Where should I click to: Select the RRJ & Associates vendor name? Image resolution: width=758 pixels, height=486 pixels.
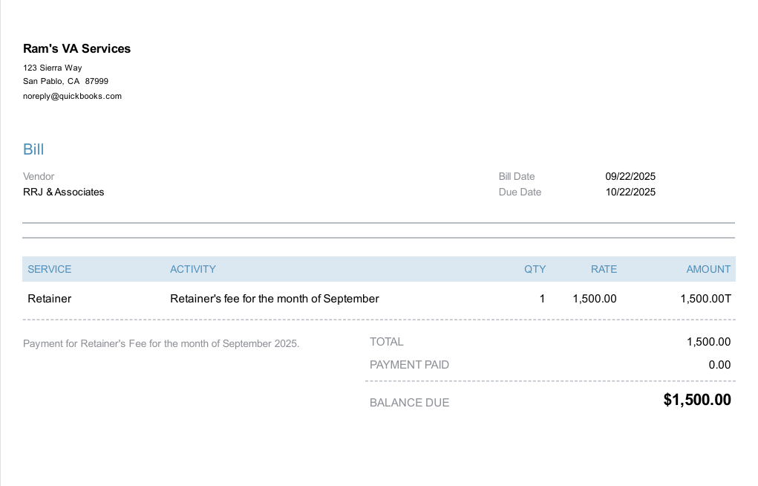point(63,192)
